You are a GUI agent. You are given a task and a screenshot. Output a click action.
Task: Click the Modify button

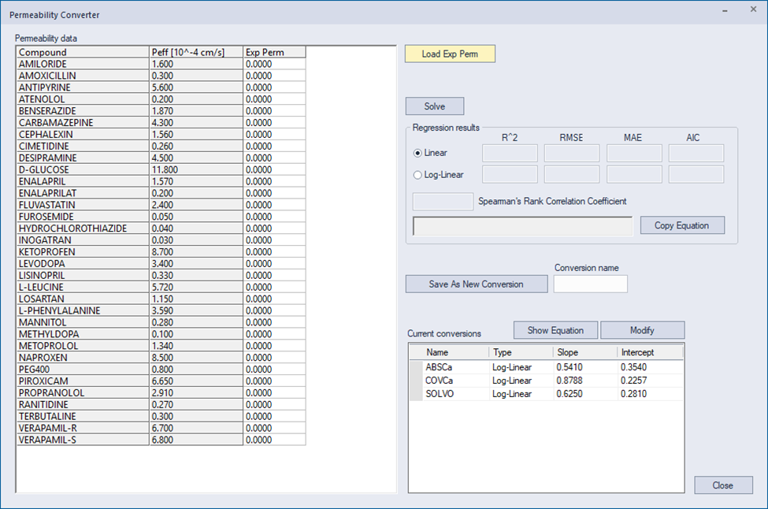pyautogui.click(x=642, y=330)
